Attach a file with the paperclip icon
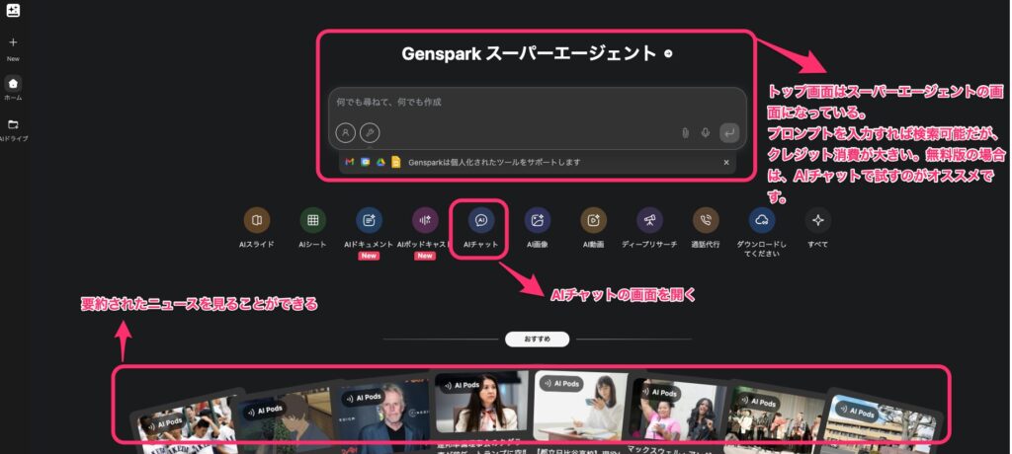Screen dimensions: 1012x454 686,133
